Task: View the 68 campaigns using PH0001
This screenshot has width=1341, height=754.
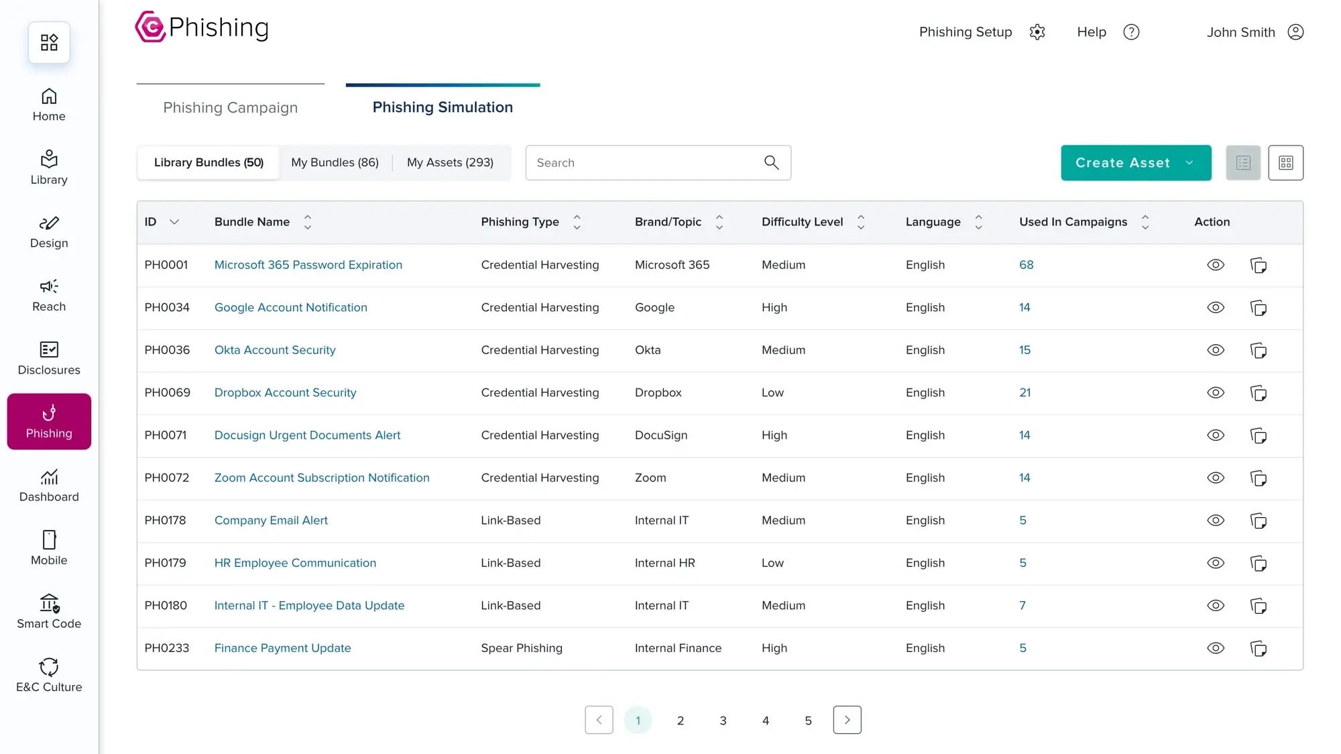Action: pyautogui.click(x=1026, y=264)
